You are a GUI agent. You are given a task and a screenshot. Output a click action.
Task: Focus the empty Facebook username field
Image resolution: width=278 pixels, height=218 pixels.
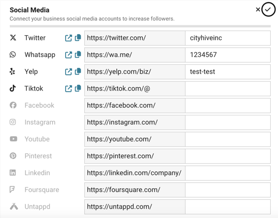[x=228, y=105]
